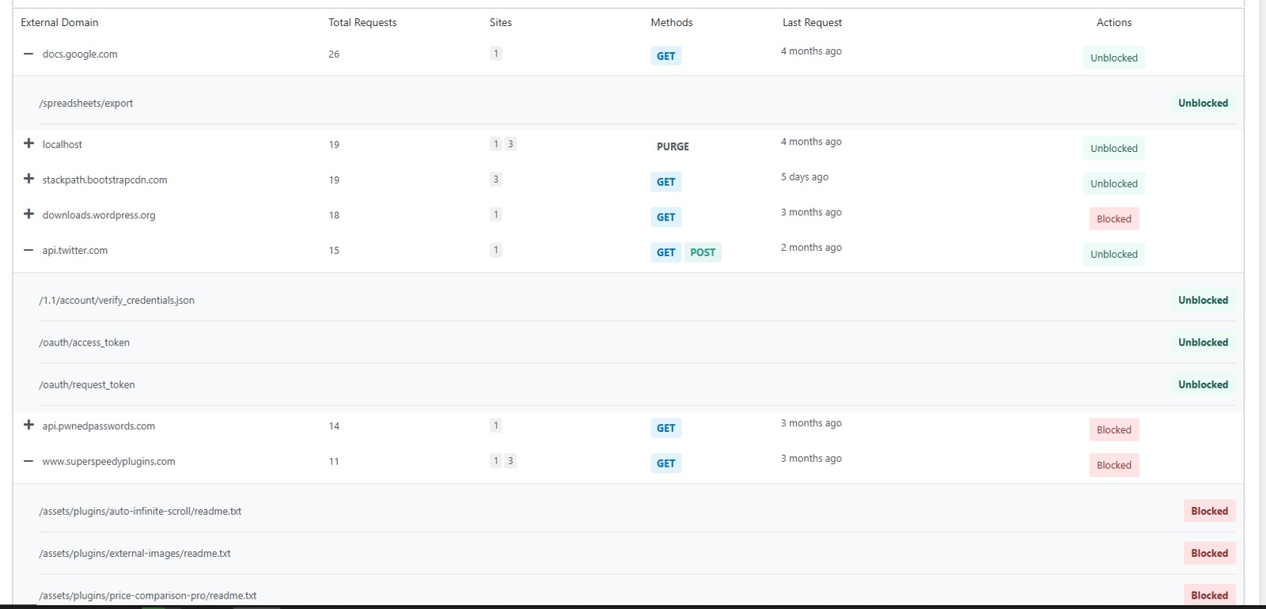Toggle Unblocked status for docs.google.com
This screenshot has width=1266, height=609.
(1113, 58)
